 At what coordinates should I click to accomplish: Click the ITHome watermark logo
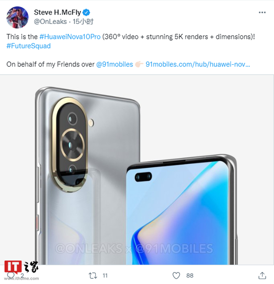21,270
